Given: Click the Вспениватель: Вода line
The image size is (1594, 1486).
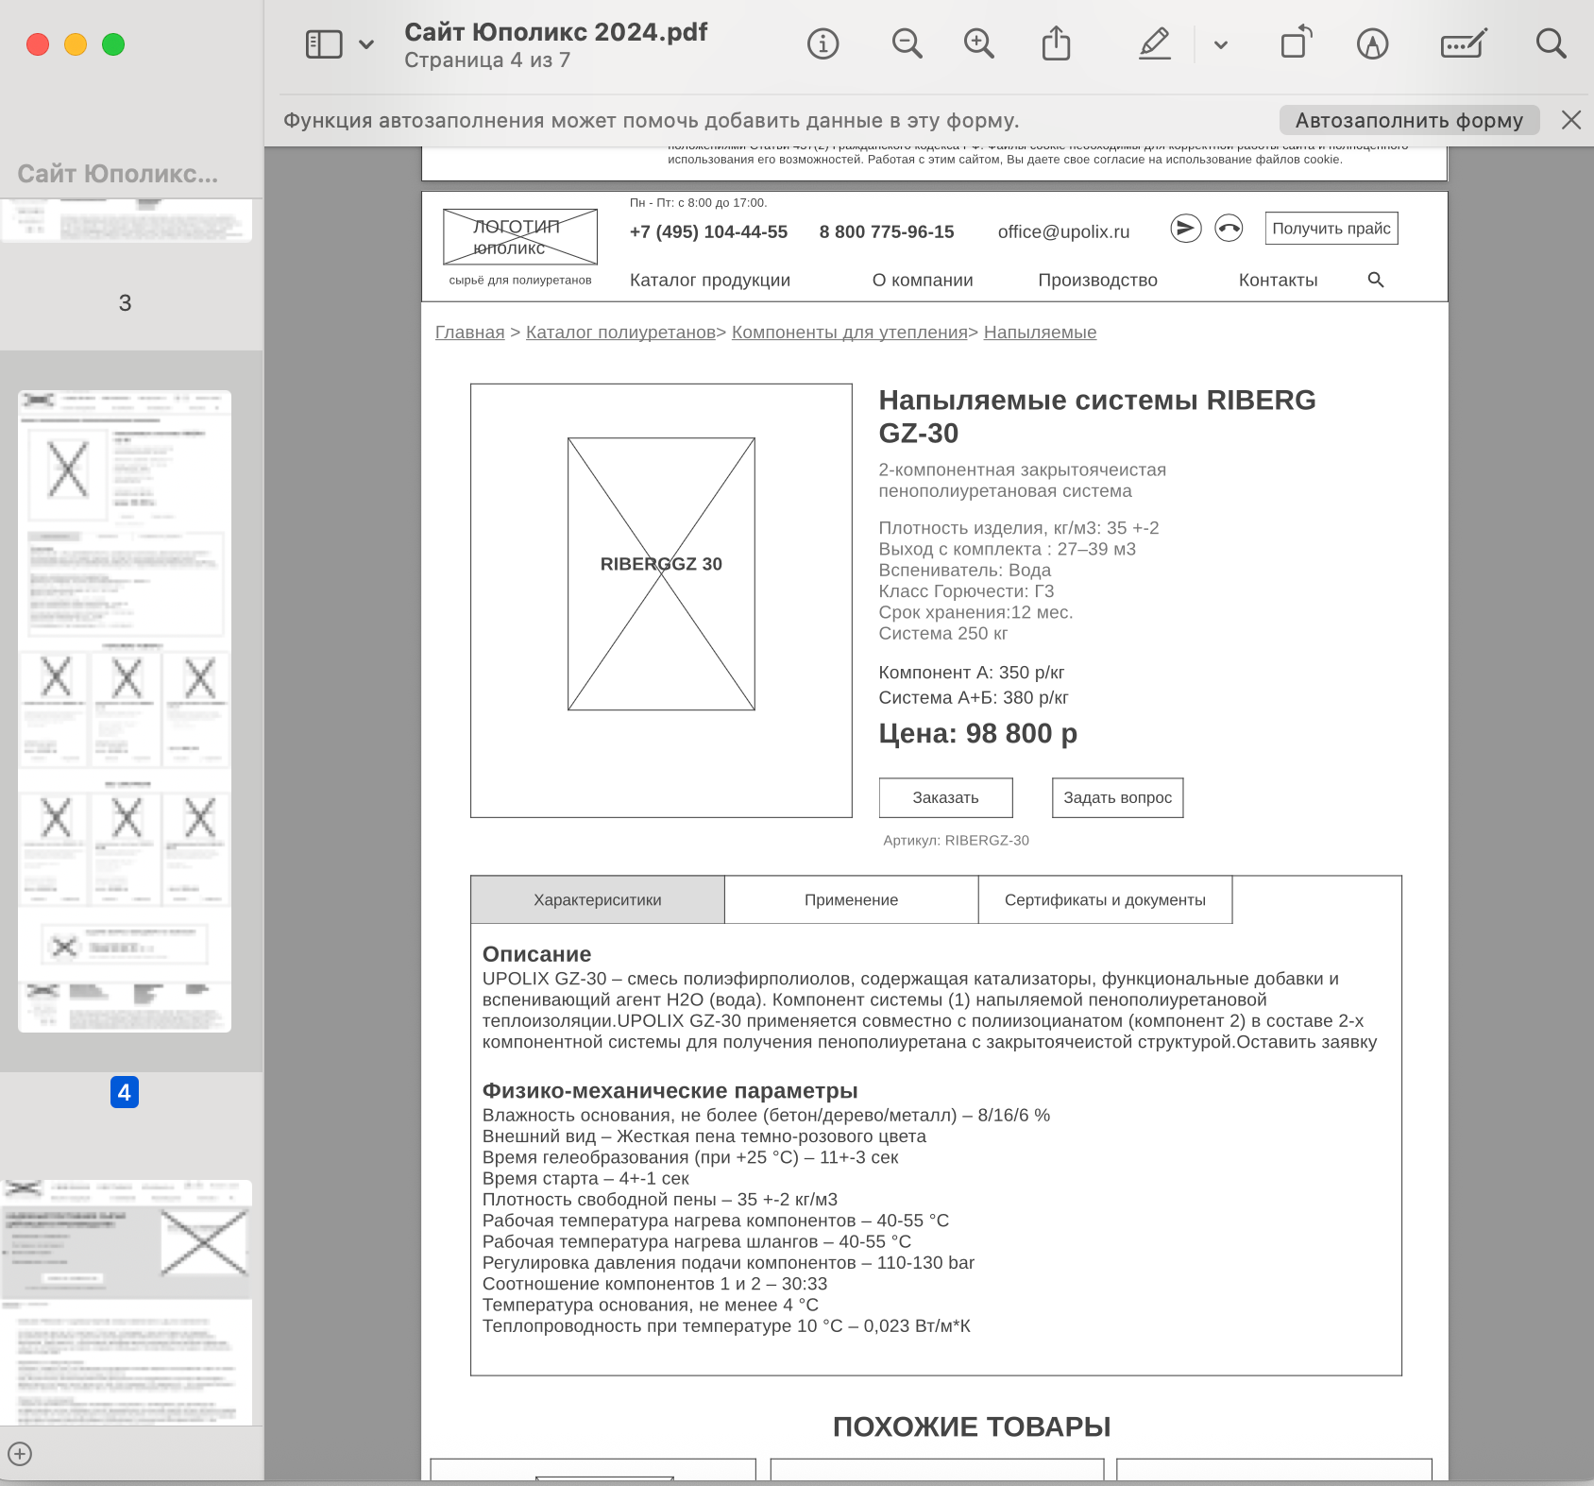Looking at the screenshot, I should (x=964, y=571).
